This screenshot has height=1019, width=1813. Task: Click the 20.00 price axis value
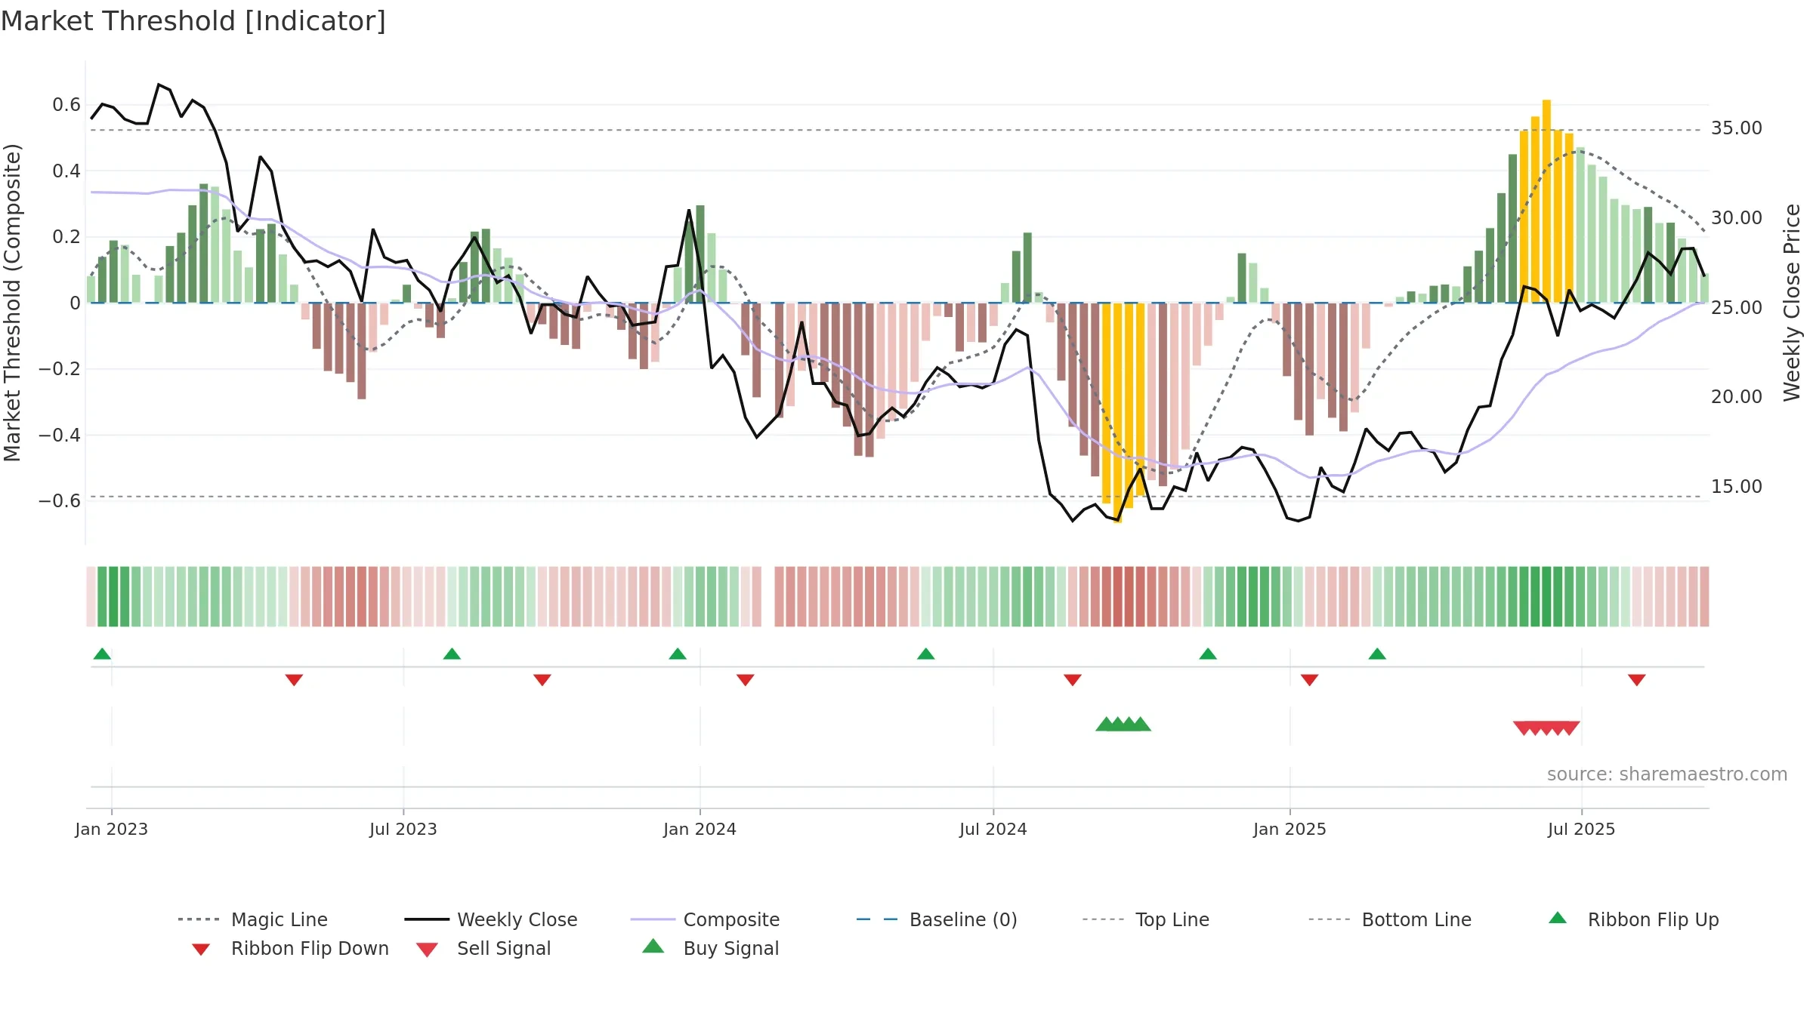click(x=1737, y=397)
